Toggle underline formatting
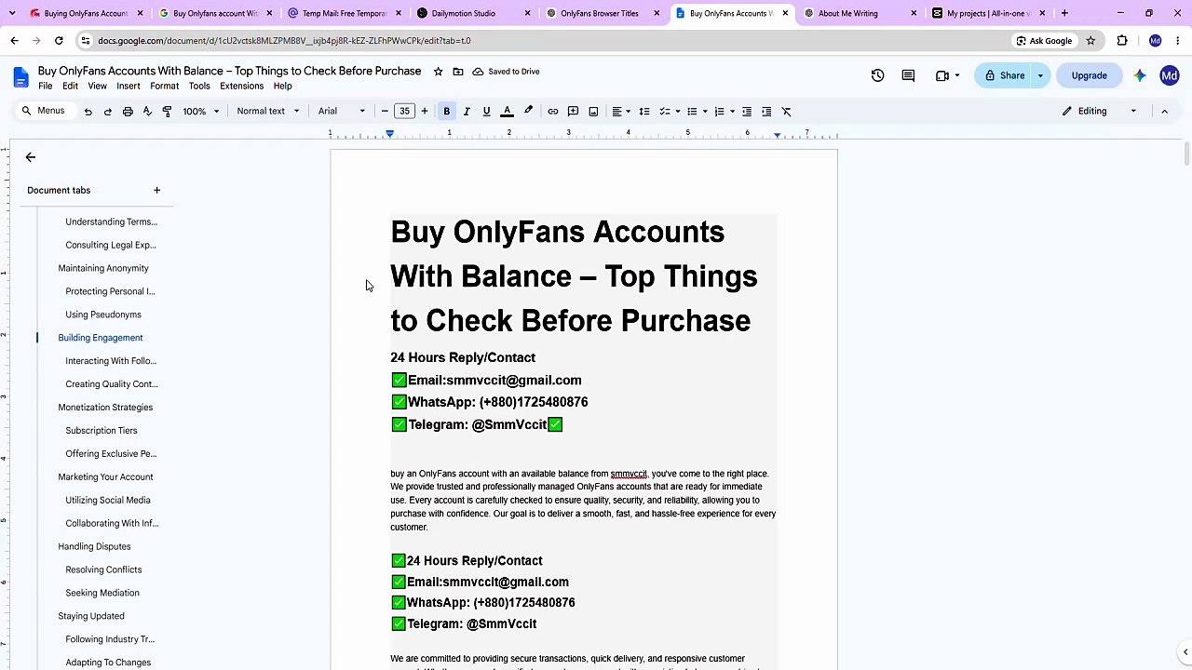 point(486,112)
